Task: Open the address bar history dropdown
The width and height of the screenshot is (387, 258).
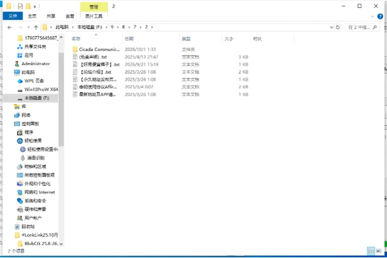Action: (331, 27)
